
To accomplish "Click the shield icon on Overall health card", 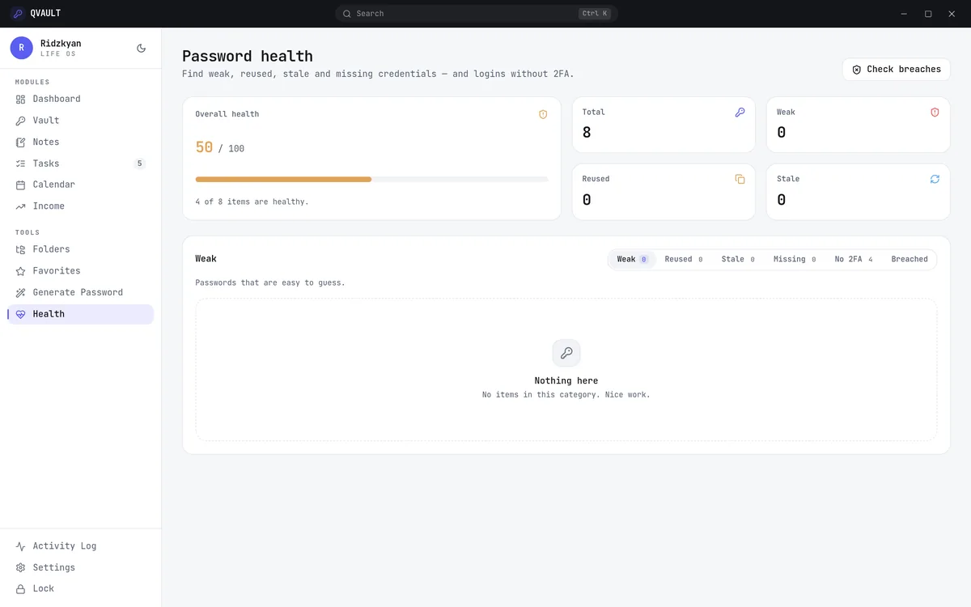I will tap(543, 114).
